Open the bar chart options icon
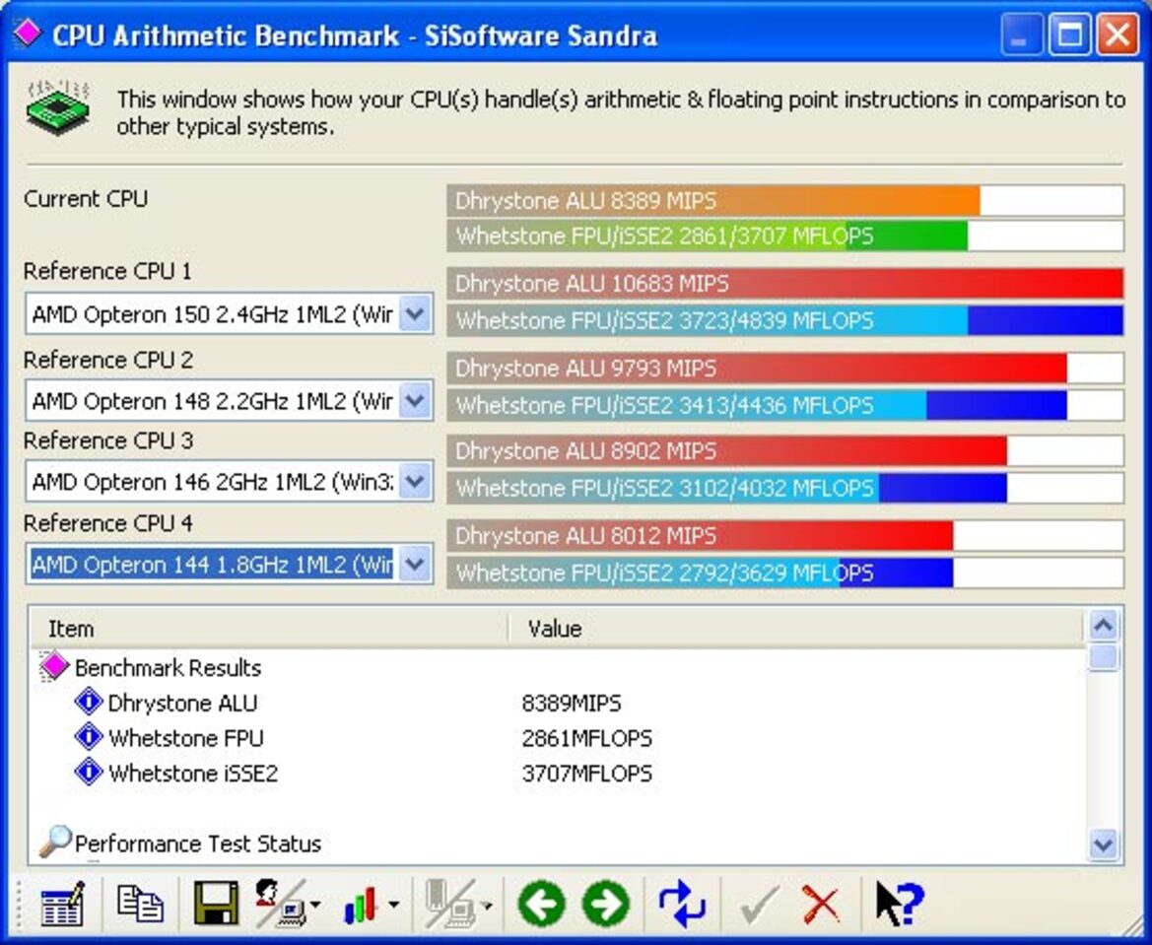Screen dimensions: 1152x945 360,904
